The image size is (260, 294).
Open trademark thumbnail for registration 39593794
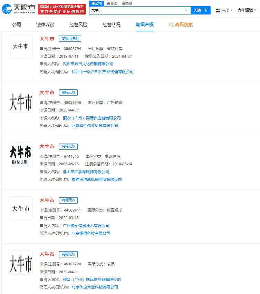pyautogui.click(x=21, y=47)
